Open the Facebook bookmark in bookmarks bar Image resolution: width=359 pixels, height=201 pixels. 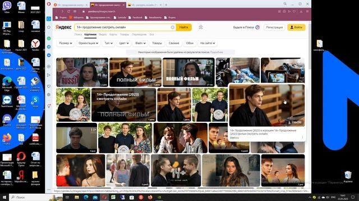[135, 17]
